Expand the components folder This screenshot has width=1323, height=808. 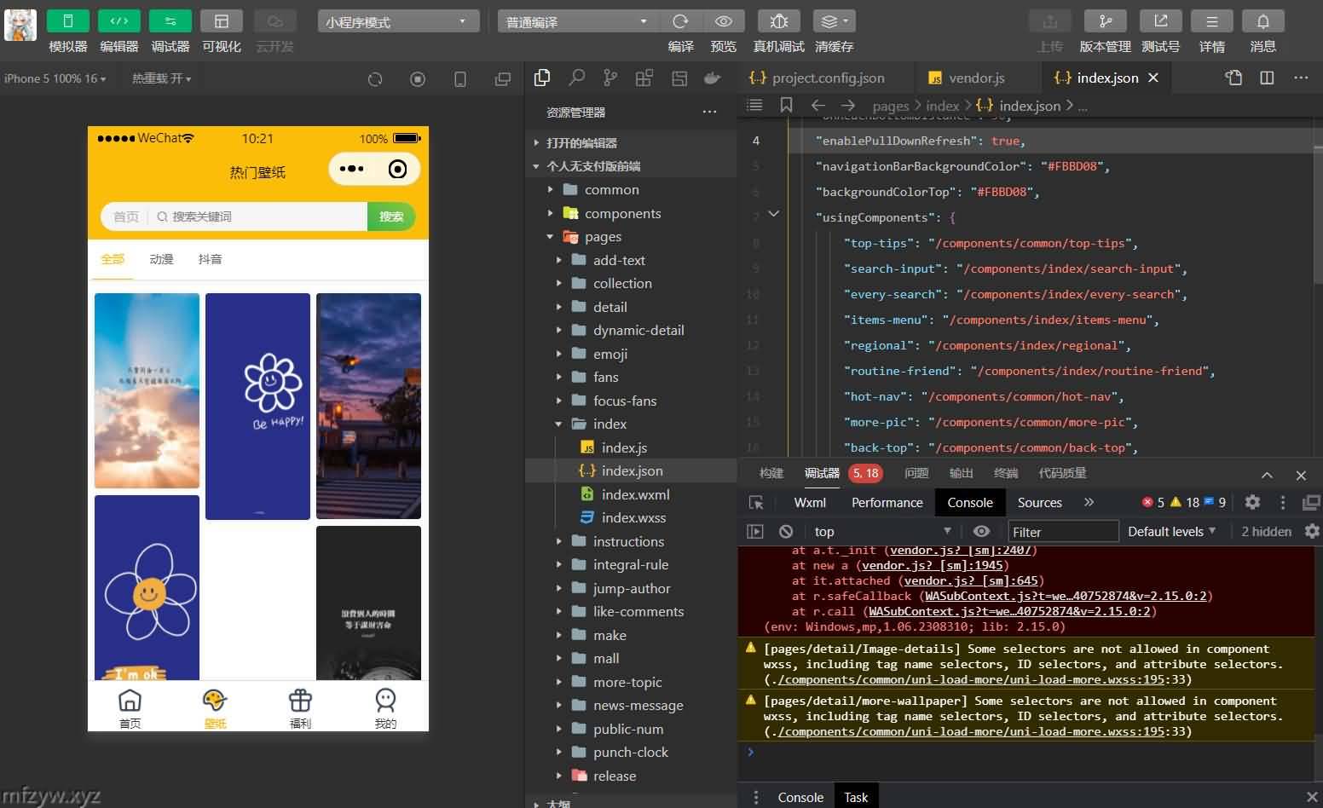coord(622,213)
